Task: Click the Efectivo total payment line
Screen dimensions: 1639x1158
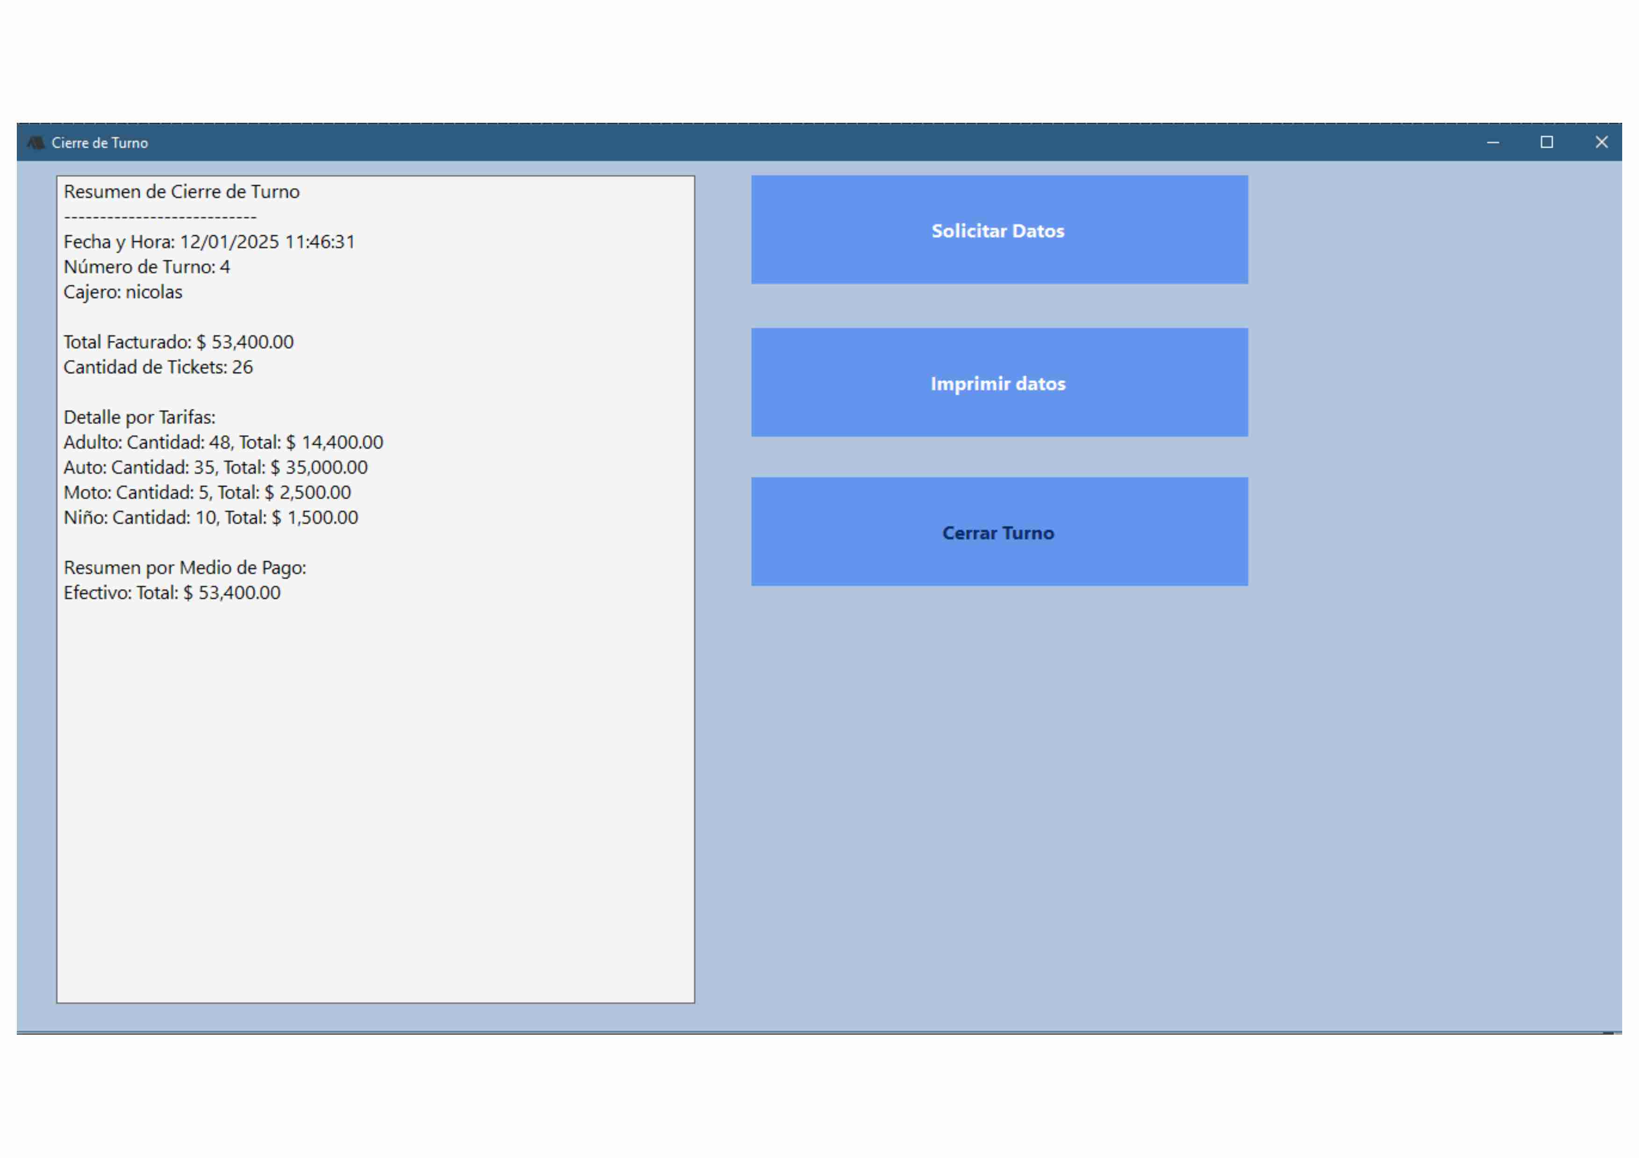Action: pyautogui.click(x=171, y=592)
